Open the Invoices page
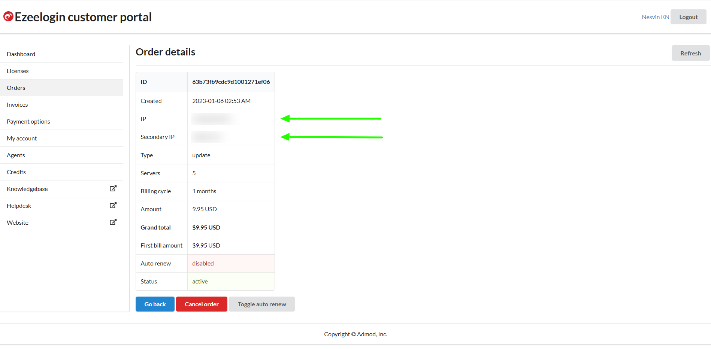This screenshot has width=711, height=349. coord(17,104)
